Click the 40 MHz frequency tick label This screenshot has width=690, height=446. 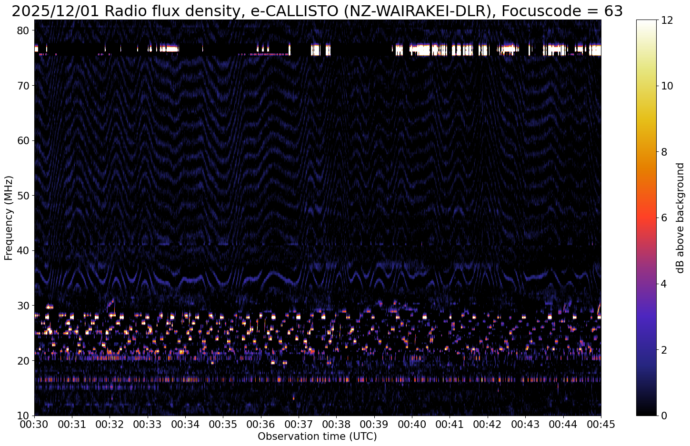click(x=24, y=250)
